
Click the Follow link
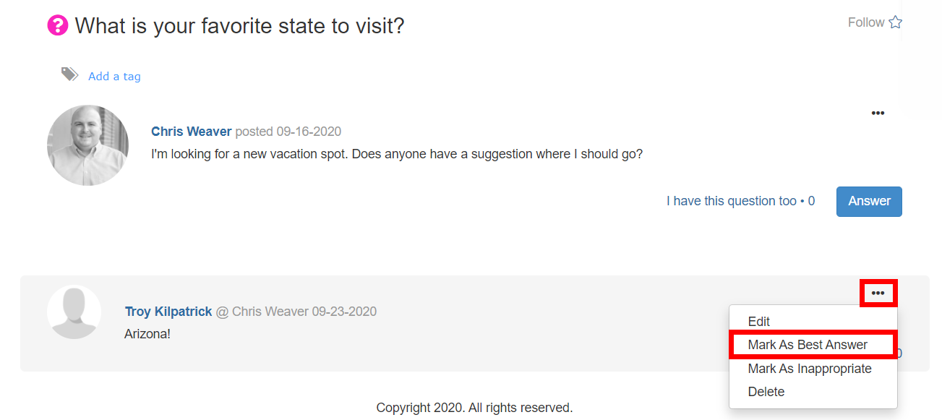pyautogui.click(x=866, y=22)
